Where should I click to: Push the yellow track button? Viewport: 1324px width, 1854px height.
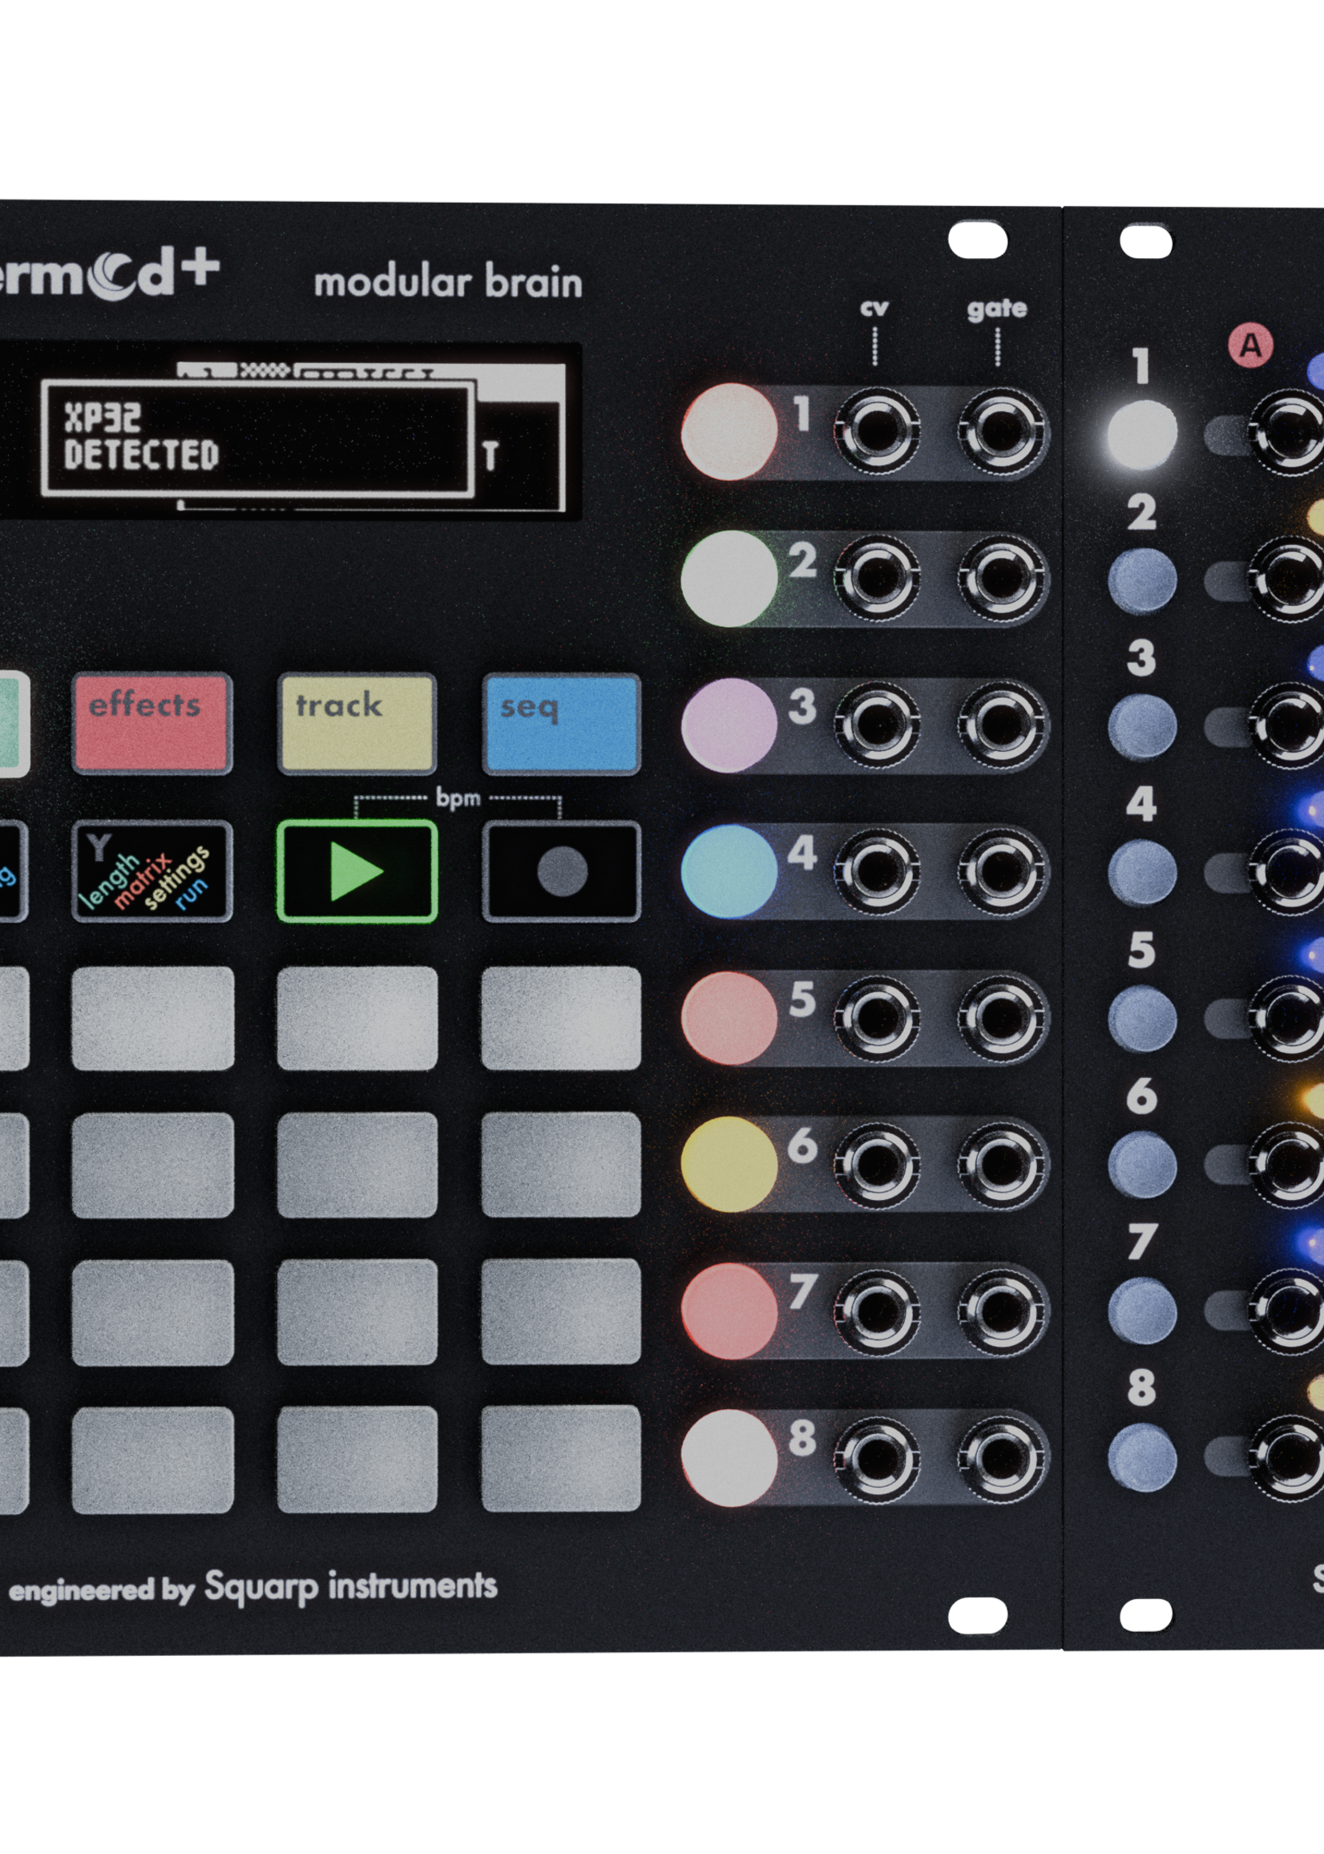pos(357,723)
